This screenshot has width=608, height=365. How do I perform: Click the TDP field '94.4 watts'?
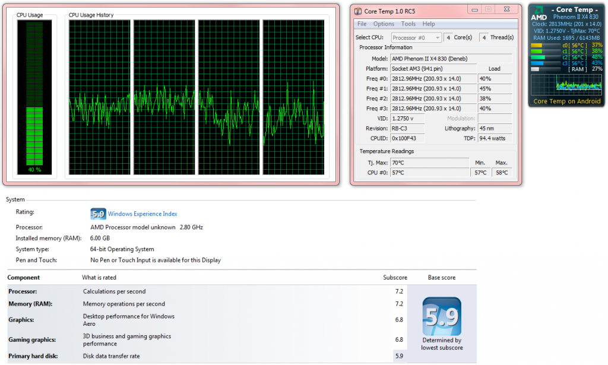click(495, 138)
